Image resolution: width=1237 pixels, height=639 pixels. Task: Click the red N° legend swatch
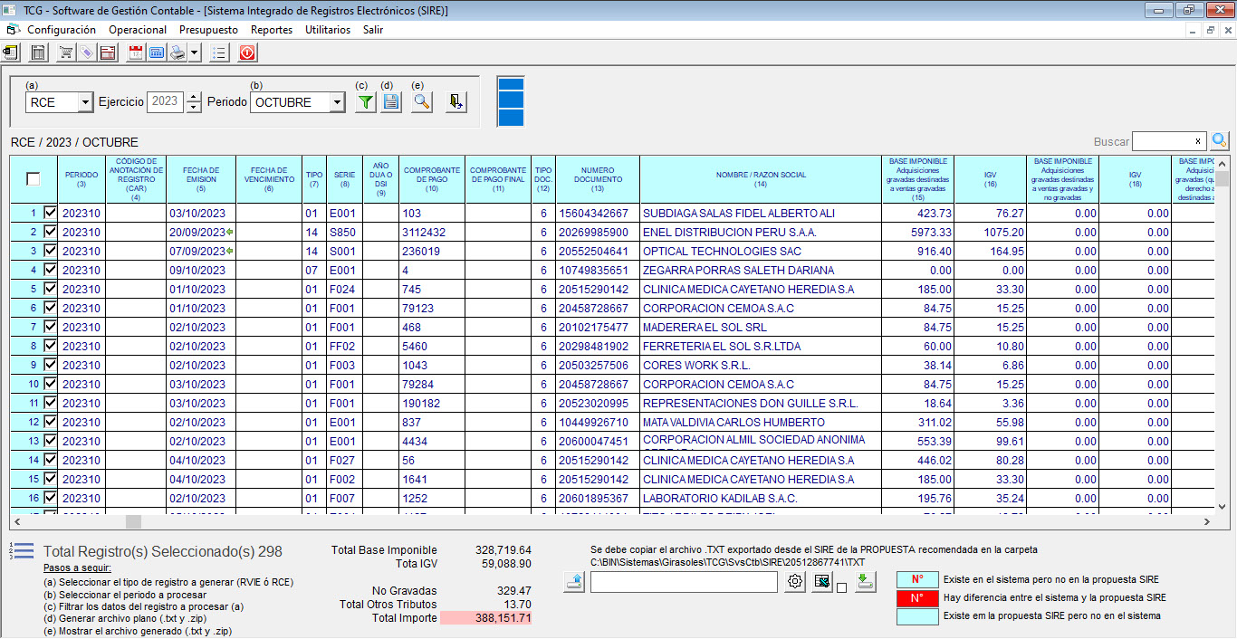[916, 598]
